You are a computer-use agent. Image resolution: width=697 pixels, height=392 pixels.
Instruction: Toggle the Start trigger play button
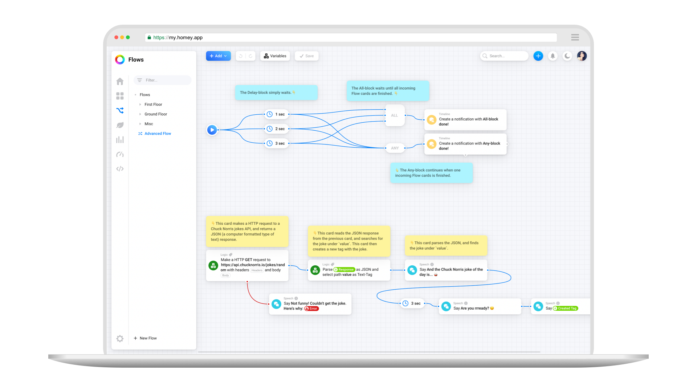(x=212, y=130)
